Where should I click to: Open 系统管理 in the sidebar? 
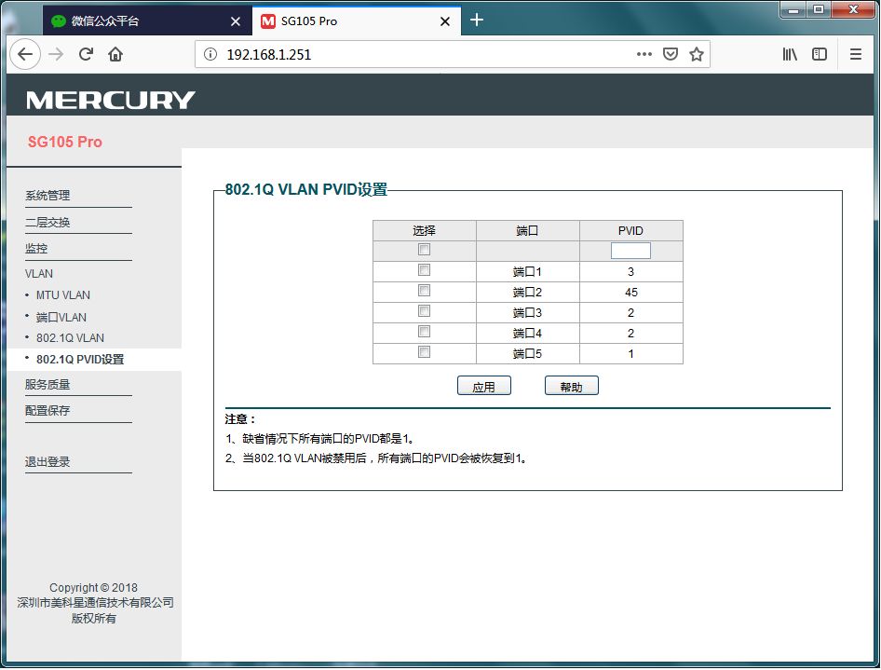pos(47,196)
